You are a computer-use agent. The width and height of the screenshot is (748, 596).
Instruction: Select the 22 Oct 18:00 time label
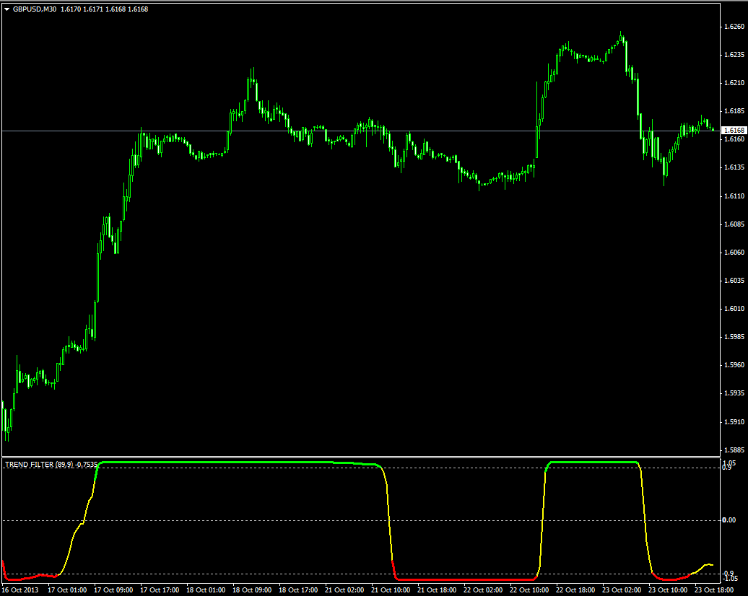[x=575, y=590]
